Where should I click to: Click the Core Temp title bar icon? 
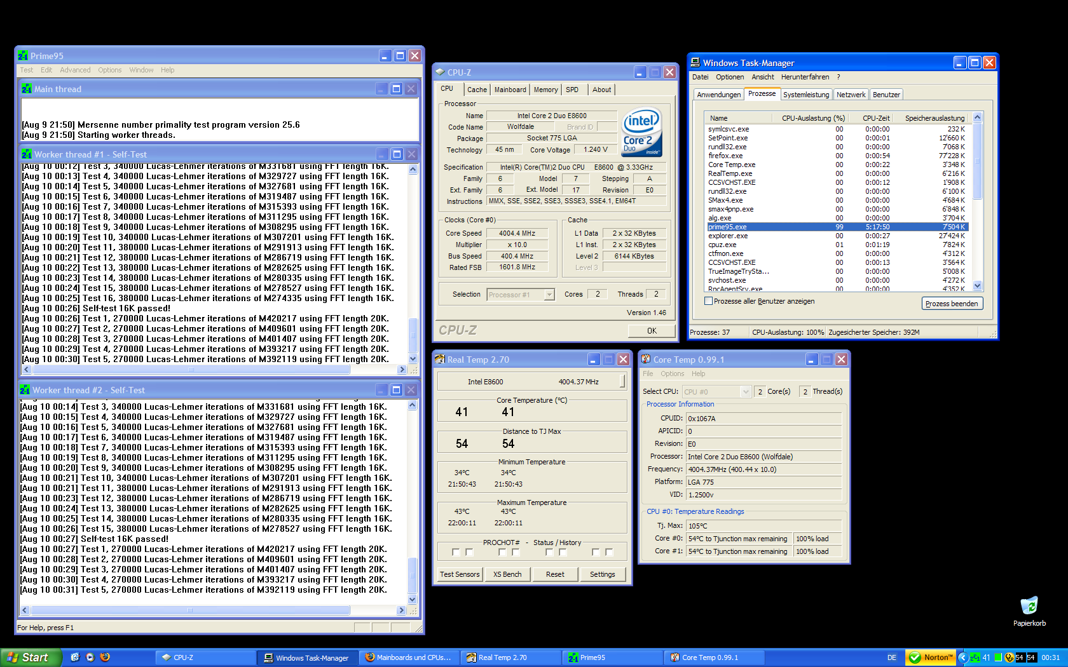646,360
